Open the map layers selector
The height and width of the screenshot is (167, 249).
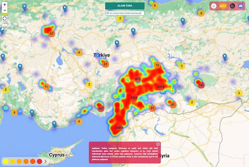(5, 27)
